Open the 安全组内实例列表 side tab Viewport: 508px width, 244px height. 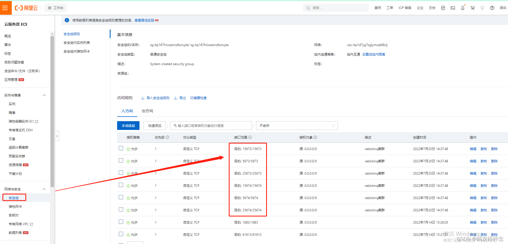(77, 43)
